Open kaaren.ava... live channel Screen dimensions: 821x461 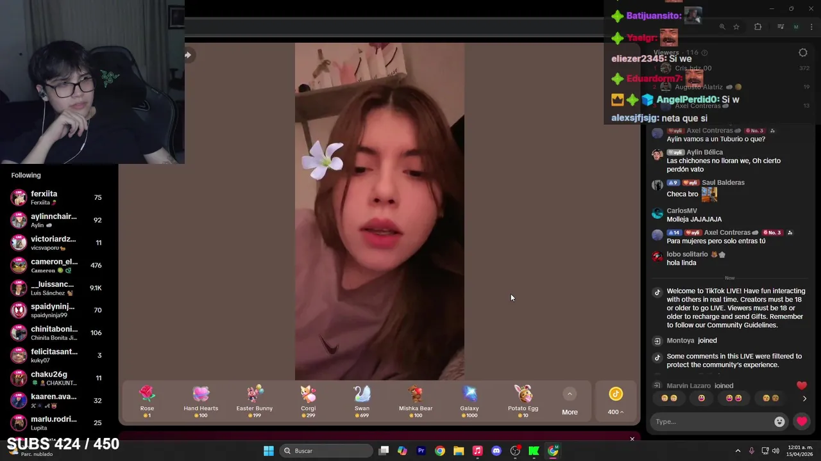click(59, 401)
